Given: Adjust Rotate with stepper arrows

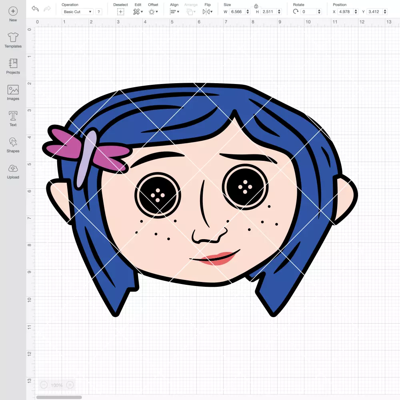Looking at the screenshot, I should point(319,12).
